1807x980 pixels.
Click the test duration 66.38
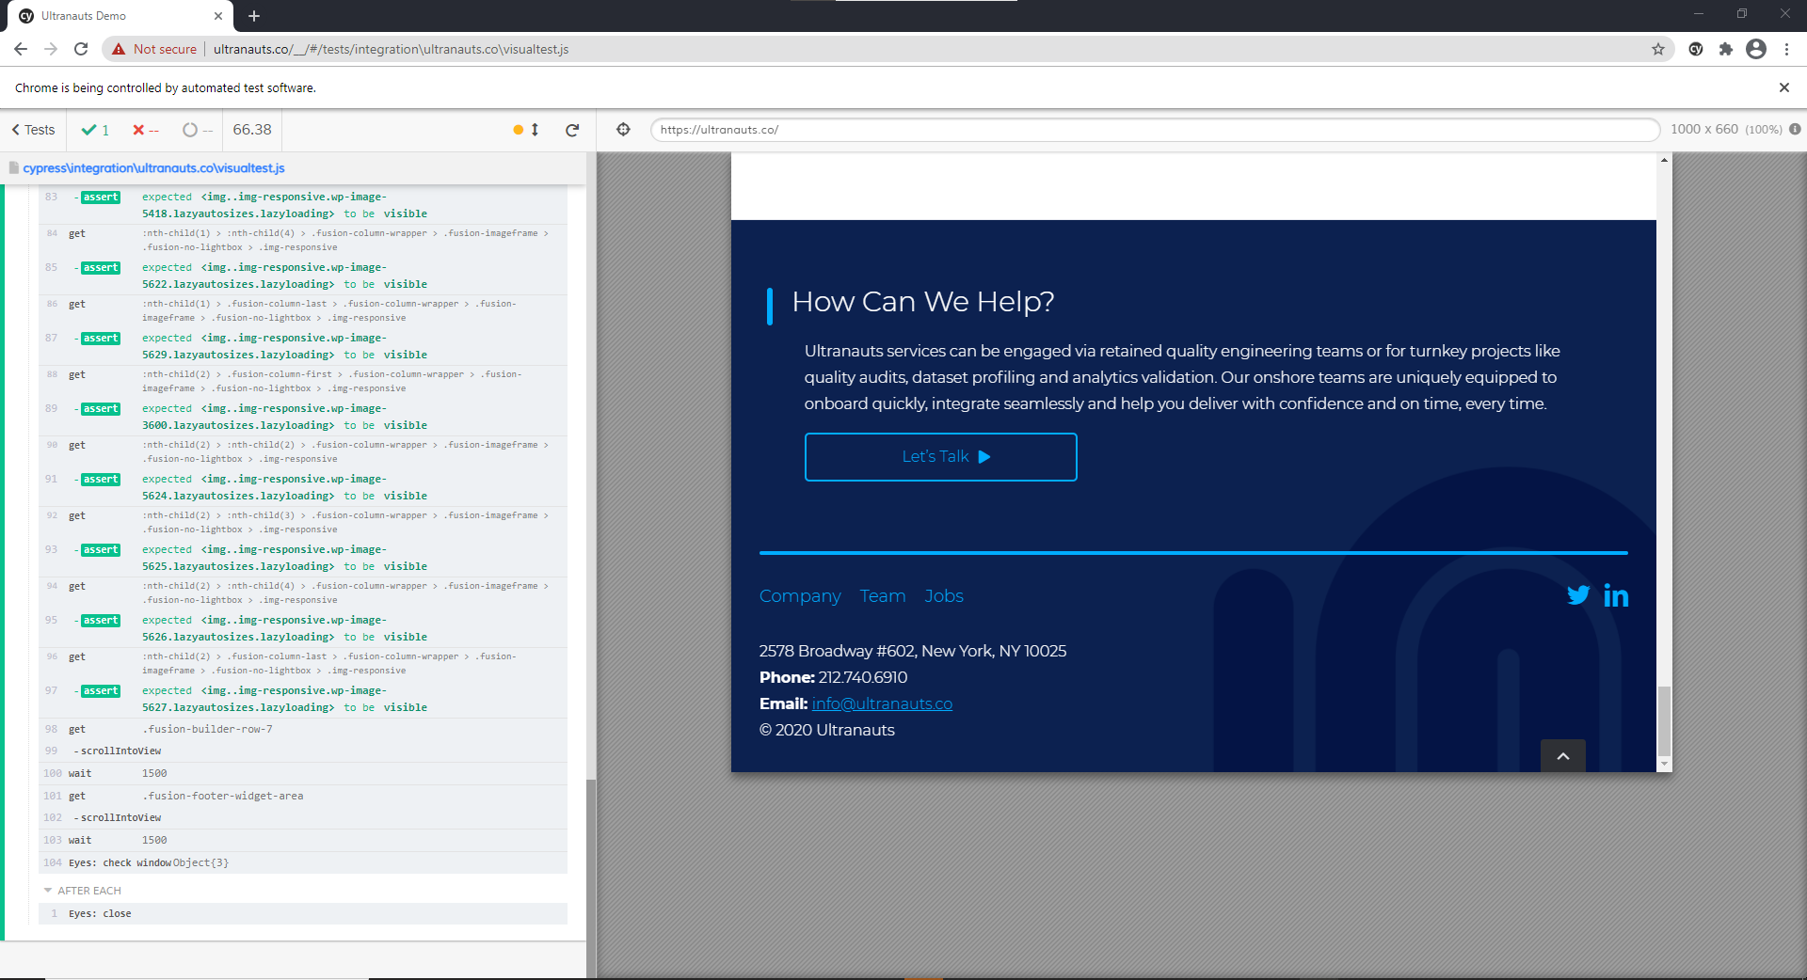[x=252, y=130]
